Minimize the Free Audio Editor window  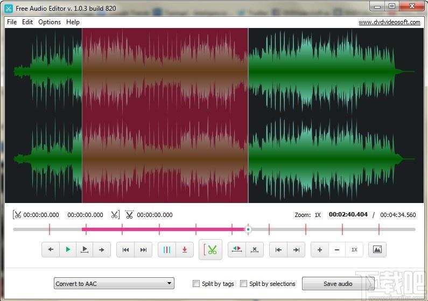pos(377,6)
